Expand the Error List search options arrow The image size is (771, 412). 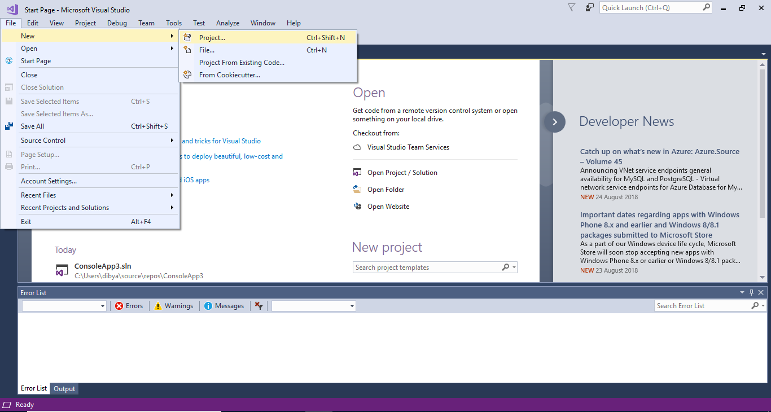coord(763,306)
